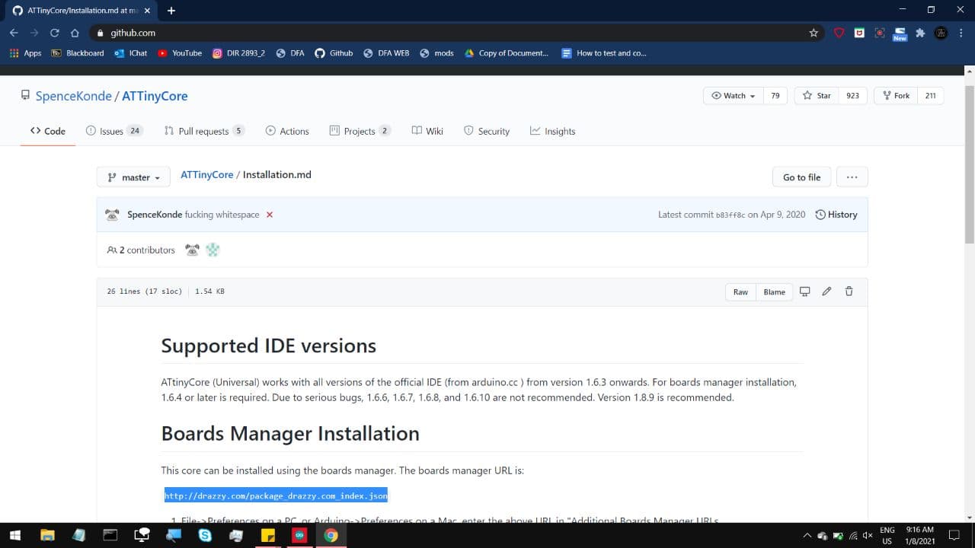Screen dimensions: 975x548
Task: Open the volume tray icon
Action: [867, 535]
